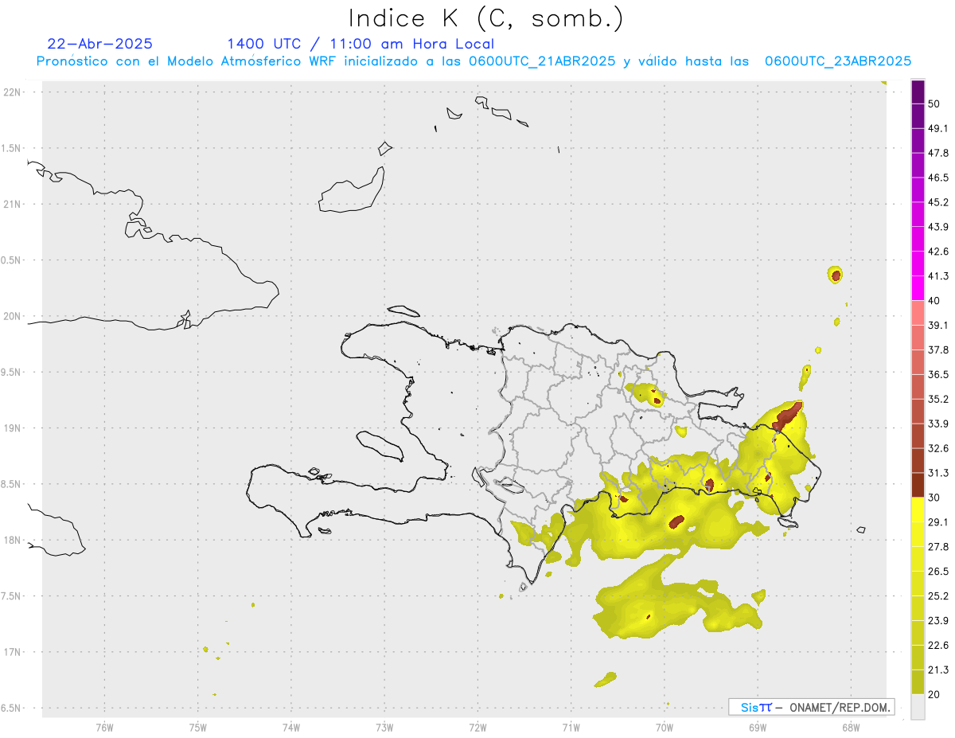Image resolution: width=955 pixels, height=738 pixels.
Task: Click the brown swatch between 30 and 31.3
Action: tap(918, 485)
